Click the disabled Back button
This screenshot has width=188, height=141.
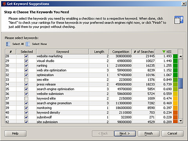coord(103,134)
